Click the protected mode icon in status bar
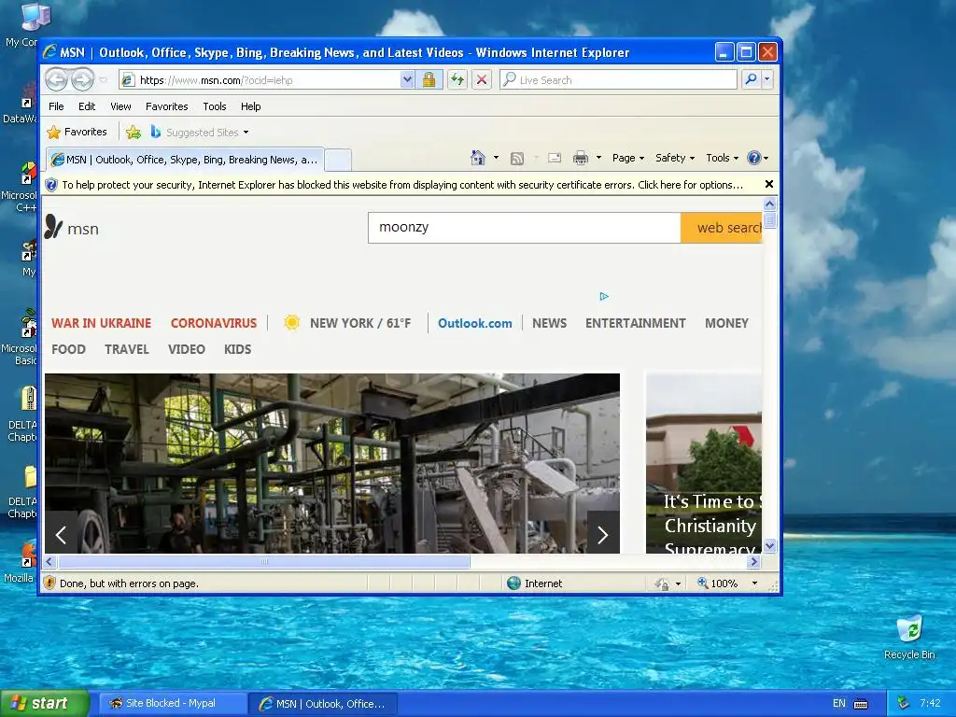Viewport: 956px width, 717px height. coord(662,583)
